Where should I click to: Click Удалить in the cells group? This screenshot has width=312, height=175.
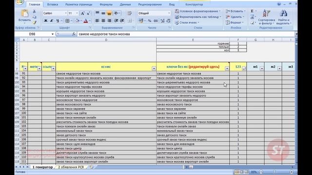click(x=235, y=17)
